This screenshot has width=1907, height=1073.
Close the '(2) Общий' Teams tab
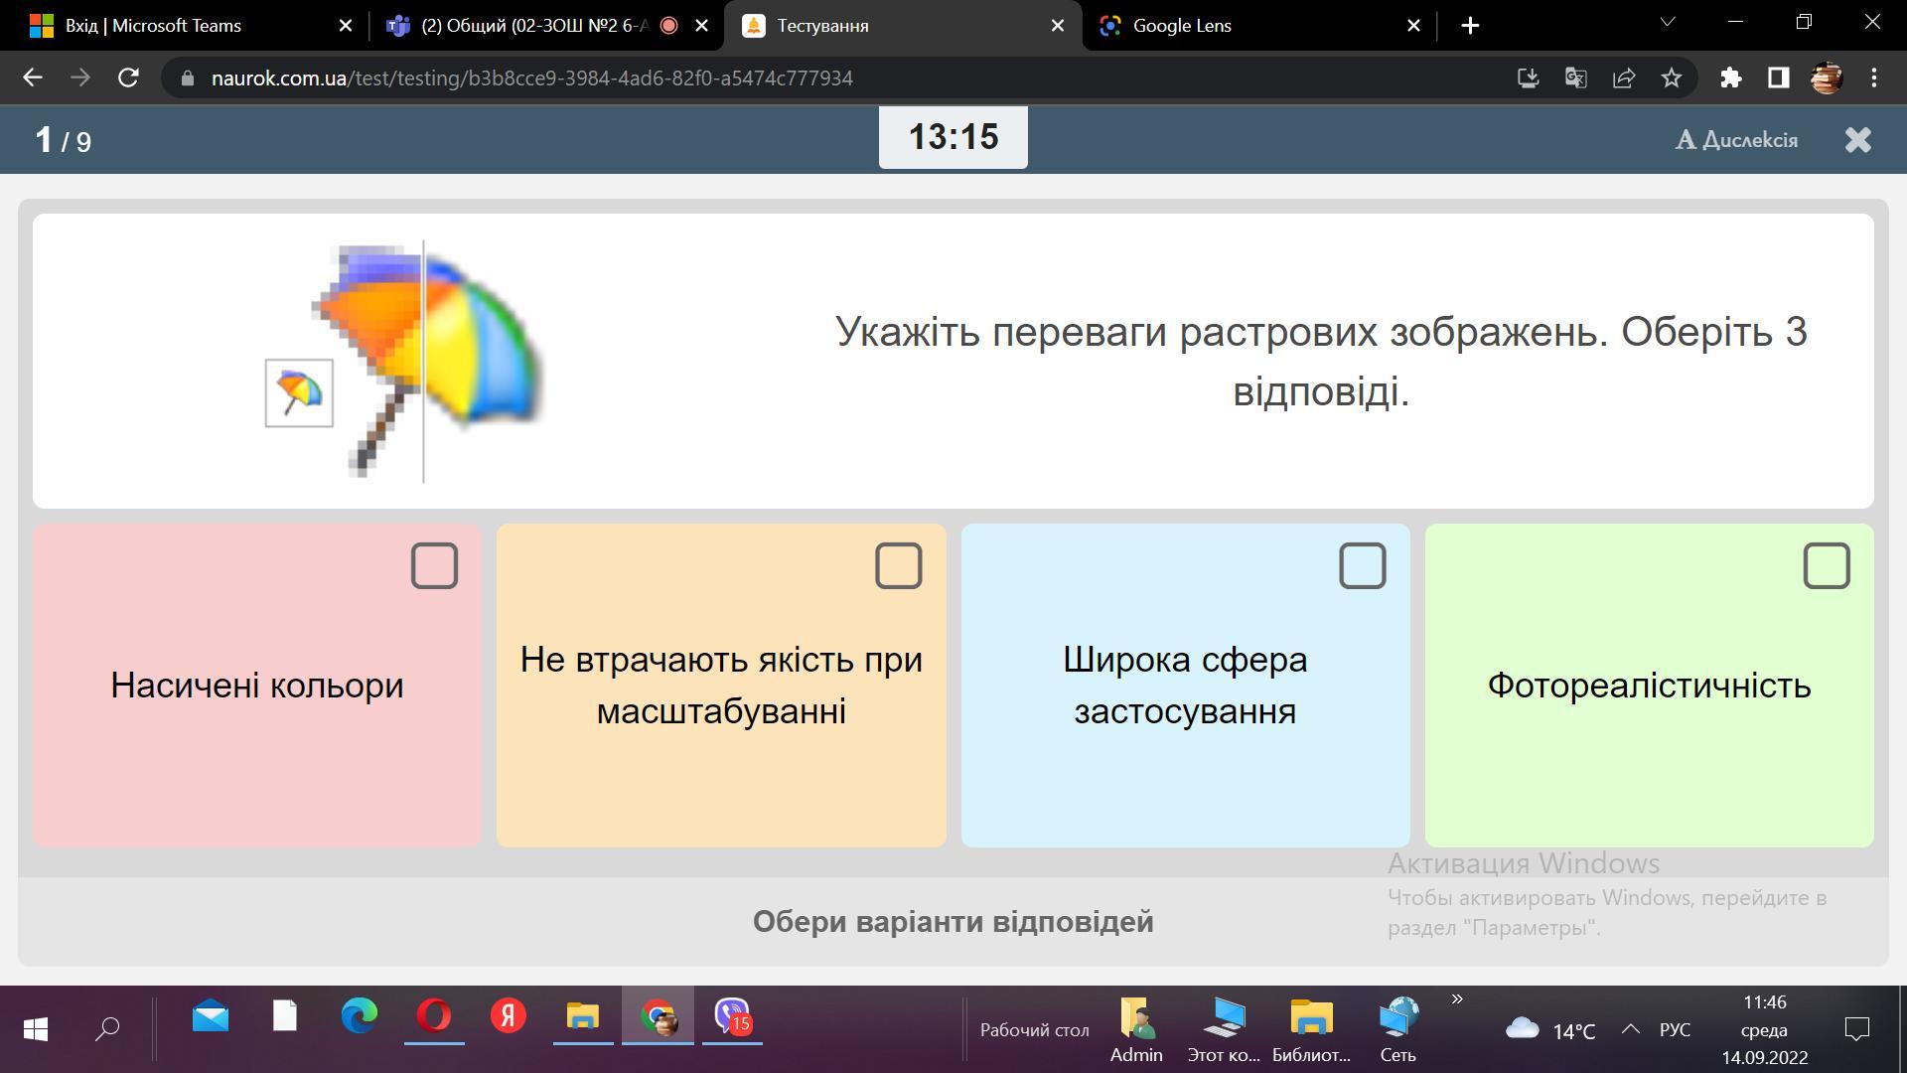tap(701, 26)
